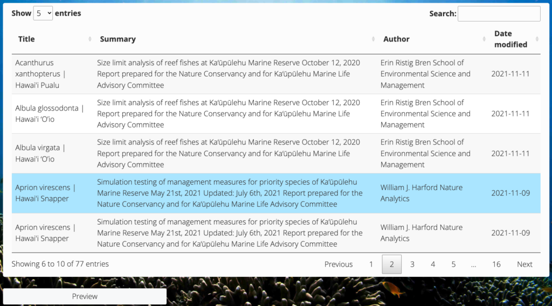Jump to page 1
Image resolution: width=552 pixels, height=306 pixels.
tap(371, 264)
